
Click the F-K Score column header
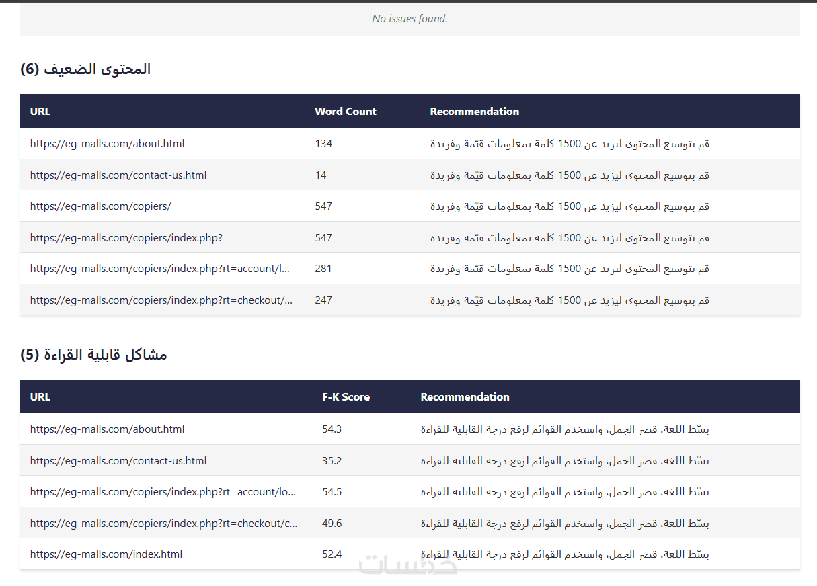click(346, 397)
